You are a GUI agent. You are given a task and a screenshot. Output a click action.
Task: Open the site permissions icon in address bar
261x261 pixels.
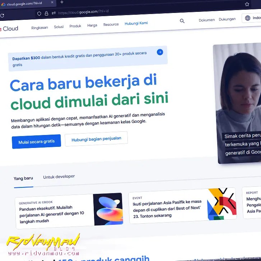53,13
